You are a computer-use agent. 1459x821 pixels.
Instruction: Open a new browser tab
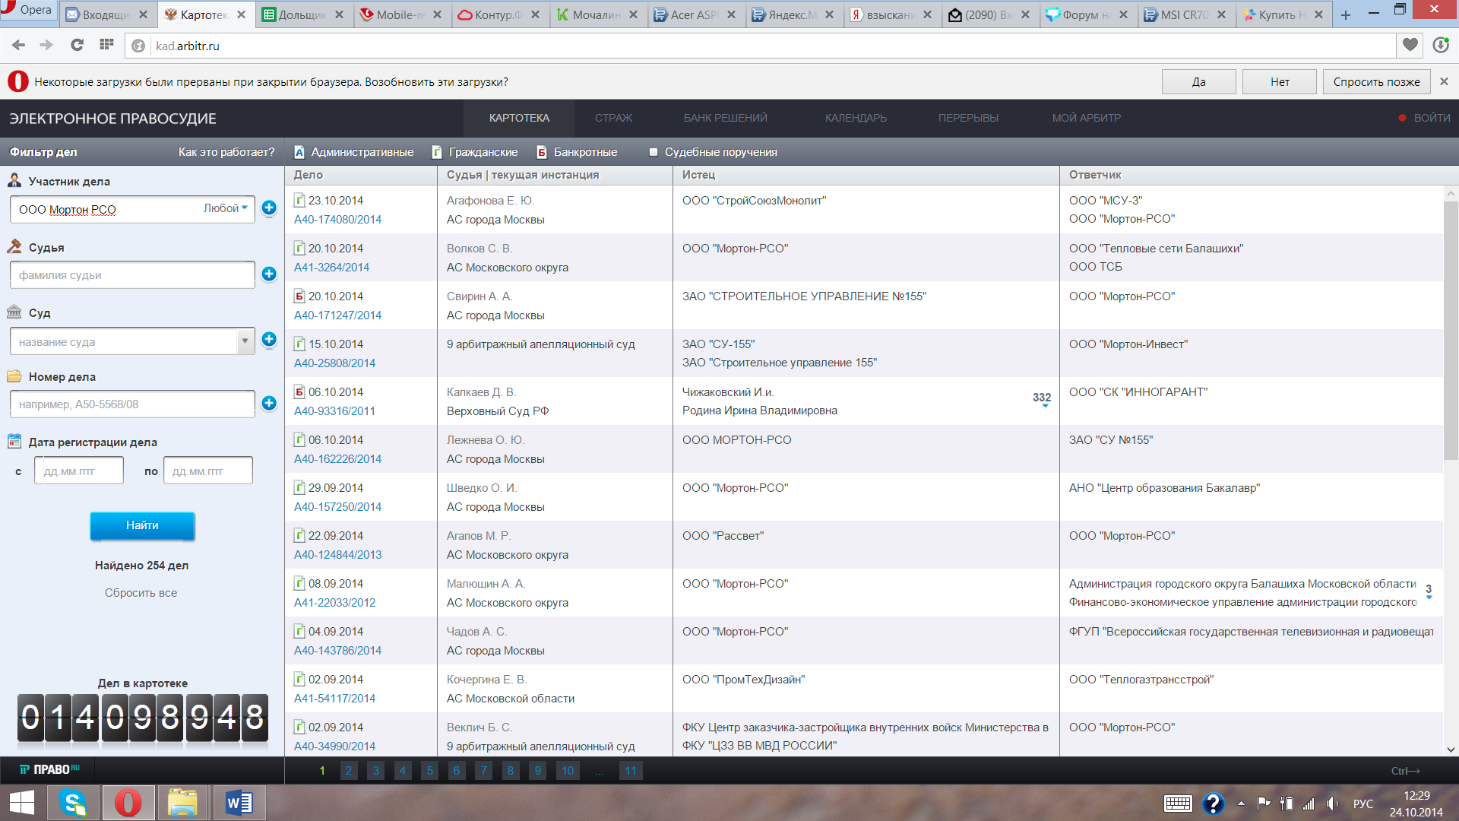point(1346,14)
